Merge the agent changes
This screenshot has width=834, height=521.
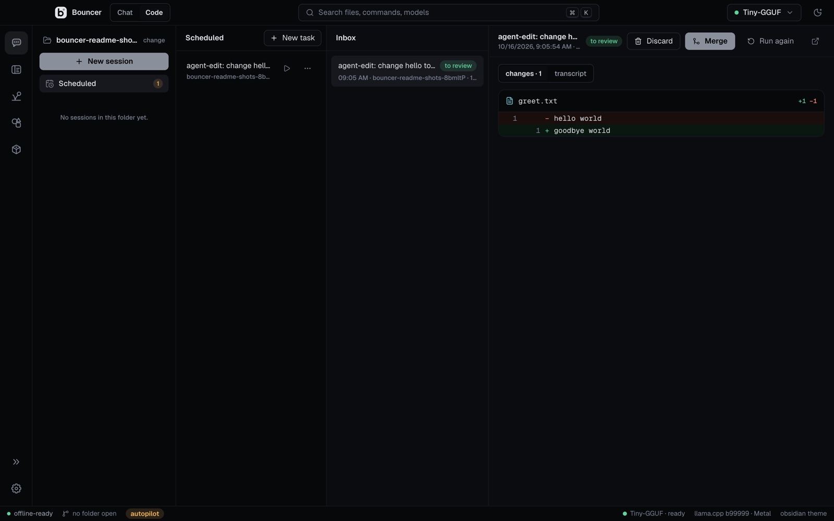710,41
